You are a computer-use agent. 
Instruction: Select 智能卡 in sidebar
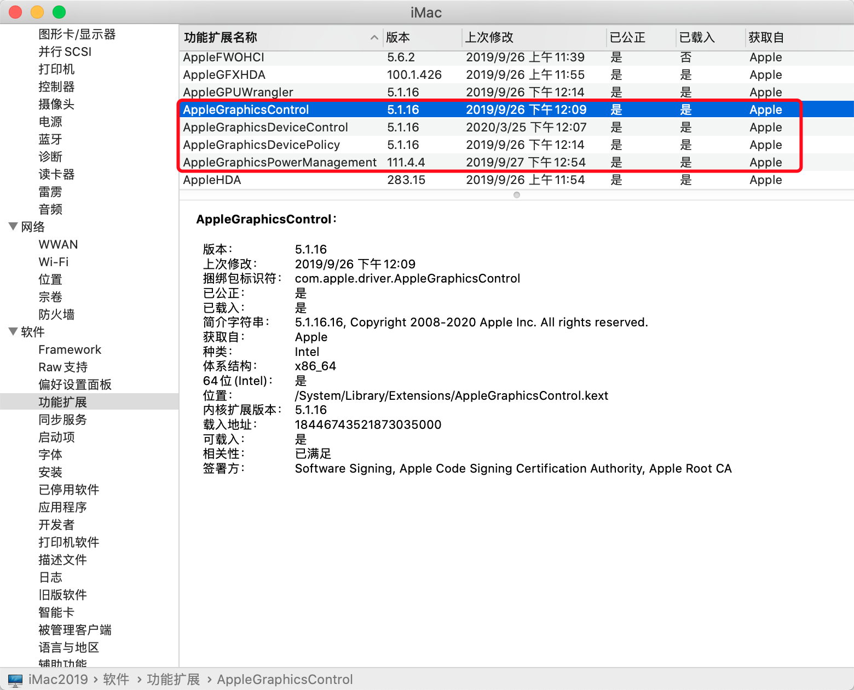pyautogui.click(x=56, y=612)
